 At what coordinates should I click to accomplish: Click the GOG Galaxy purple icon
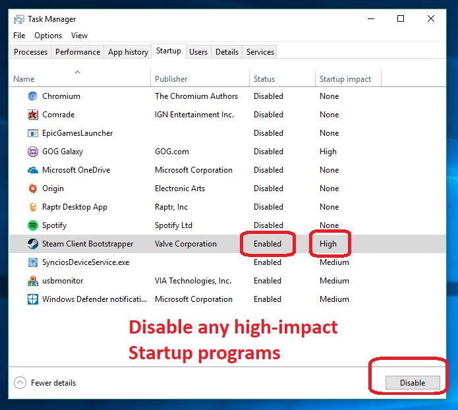[x=33, y=152]
